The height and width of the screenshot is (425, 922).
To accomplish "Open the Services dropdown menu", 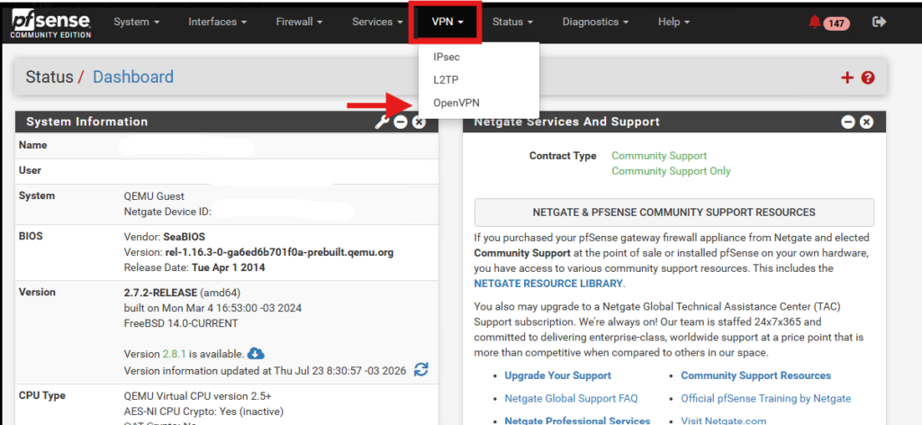I will tap(377, 22).
